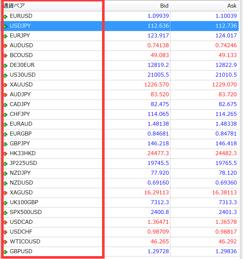Click the green up arrow beside GBPUSD
The image size is (243, 259).
click(5, 252)
